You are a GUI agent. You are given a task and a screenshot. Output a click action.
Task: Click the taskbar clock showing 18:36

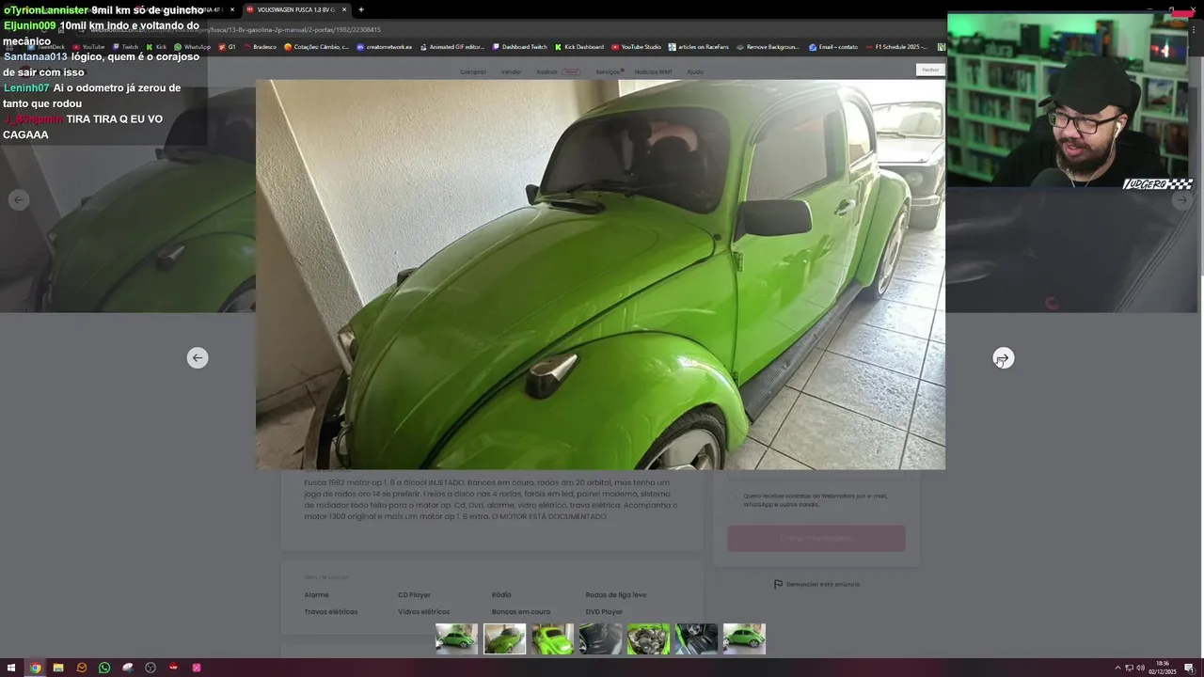coord(1164,668)
